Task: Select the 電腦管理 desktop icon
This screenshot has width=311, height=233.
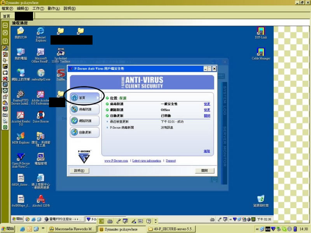Action: click(x=41, y=159)
